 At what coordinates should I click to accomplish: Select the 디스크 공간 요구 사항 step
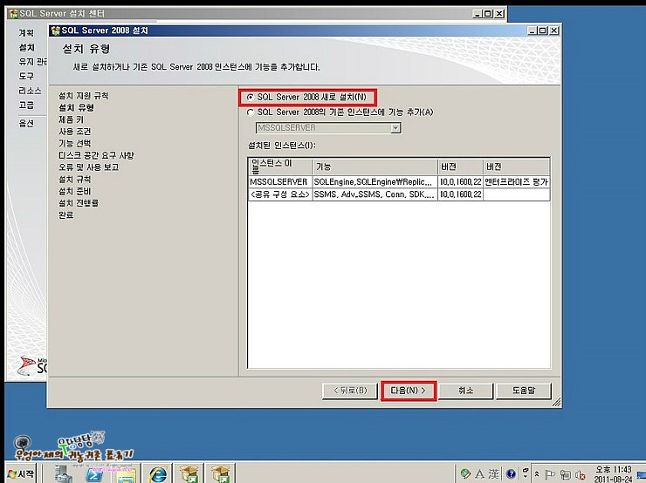[x=96, y=155]
